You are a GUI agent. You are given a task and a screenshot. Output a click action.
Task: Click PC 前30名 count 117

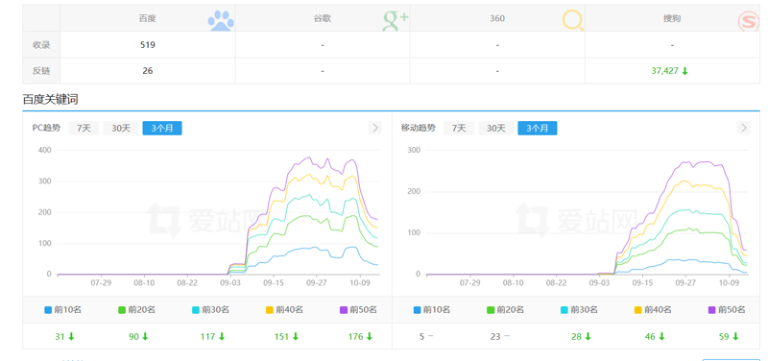(207, 336)
